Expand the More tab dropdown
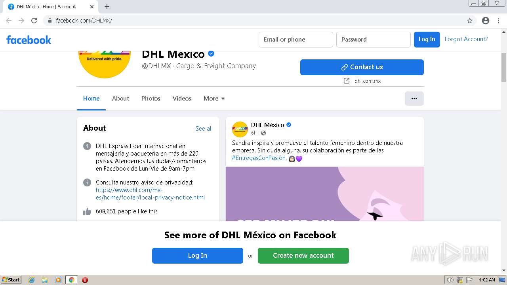 pyautogui.click(x=214, y=99)
